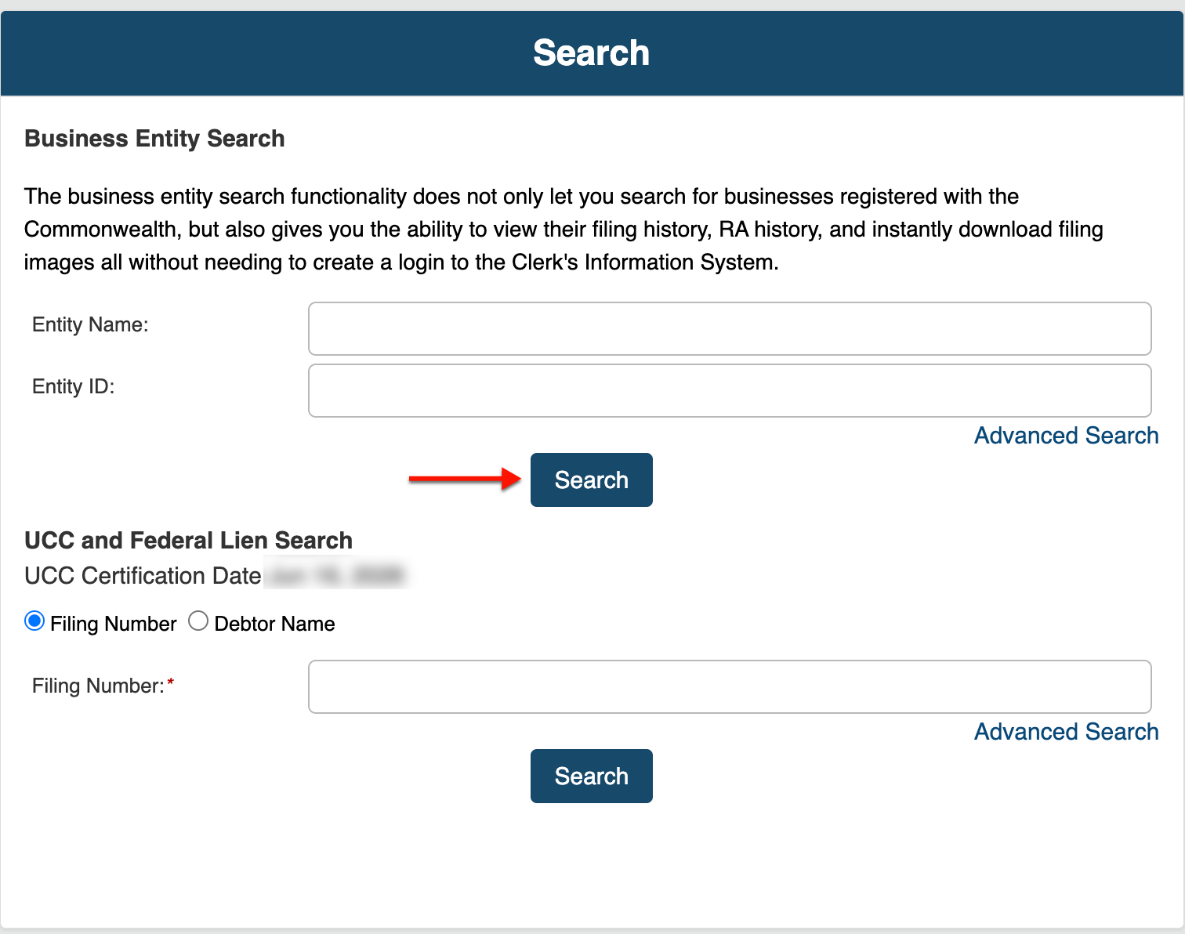Click the red arrow pointing at Search

pyautogui.click(x=466, y=479)
